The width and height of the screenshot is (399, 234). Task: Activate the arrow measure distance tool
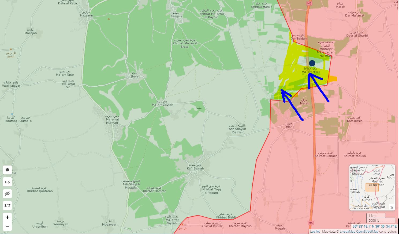pyautogui.click(x=8, y=182)
